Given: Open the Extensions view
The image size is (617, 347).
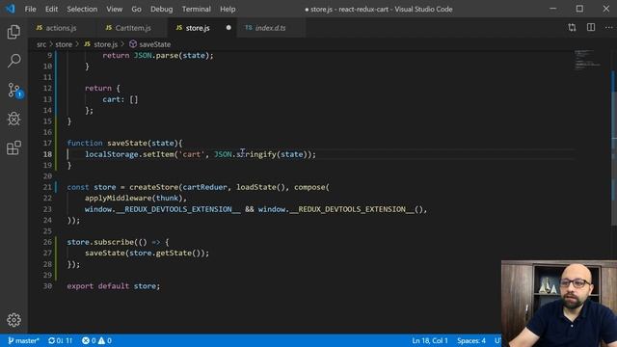Looking at the screenshot, I should [13, 147].
